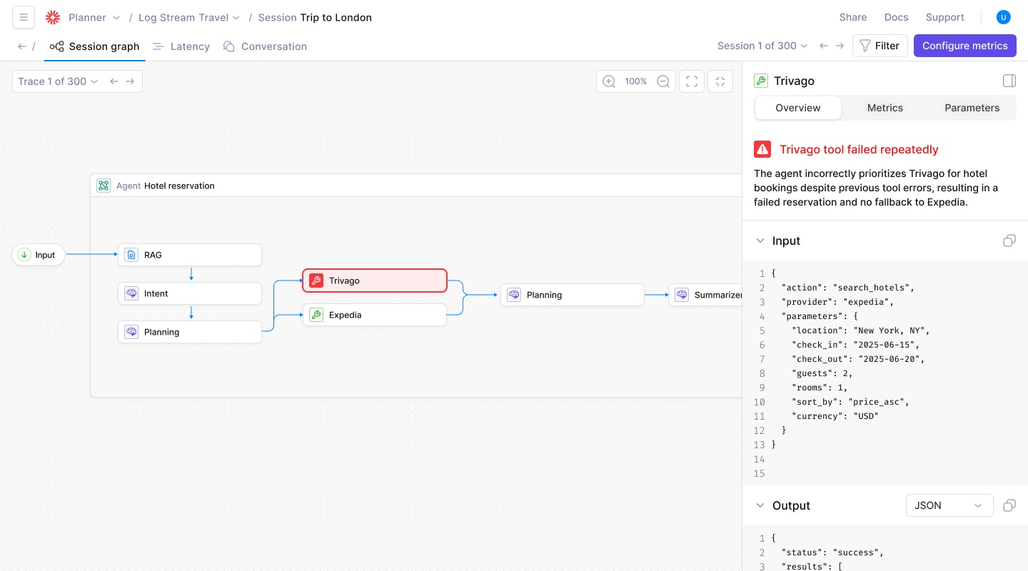Click the "currency": "USD" line
Image resolution: width=1028 pixels, height=571 pixels.
[835, 416]
